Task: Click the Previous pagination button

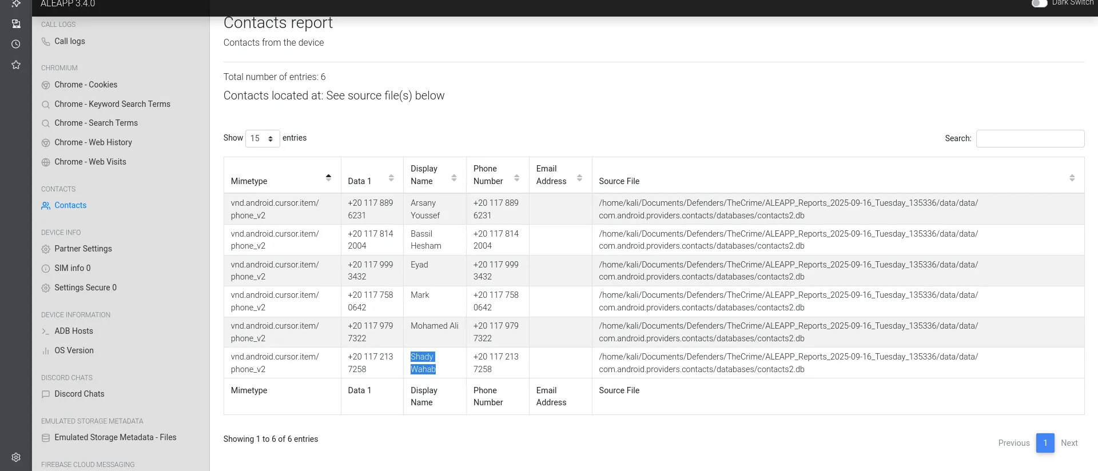Action: 1014,443
